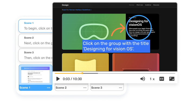The width and height of the screenshot is (184, 108).
Task: Mute audio with the speaker icon
Action: click(x=143, y=79)
